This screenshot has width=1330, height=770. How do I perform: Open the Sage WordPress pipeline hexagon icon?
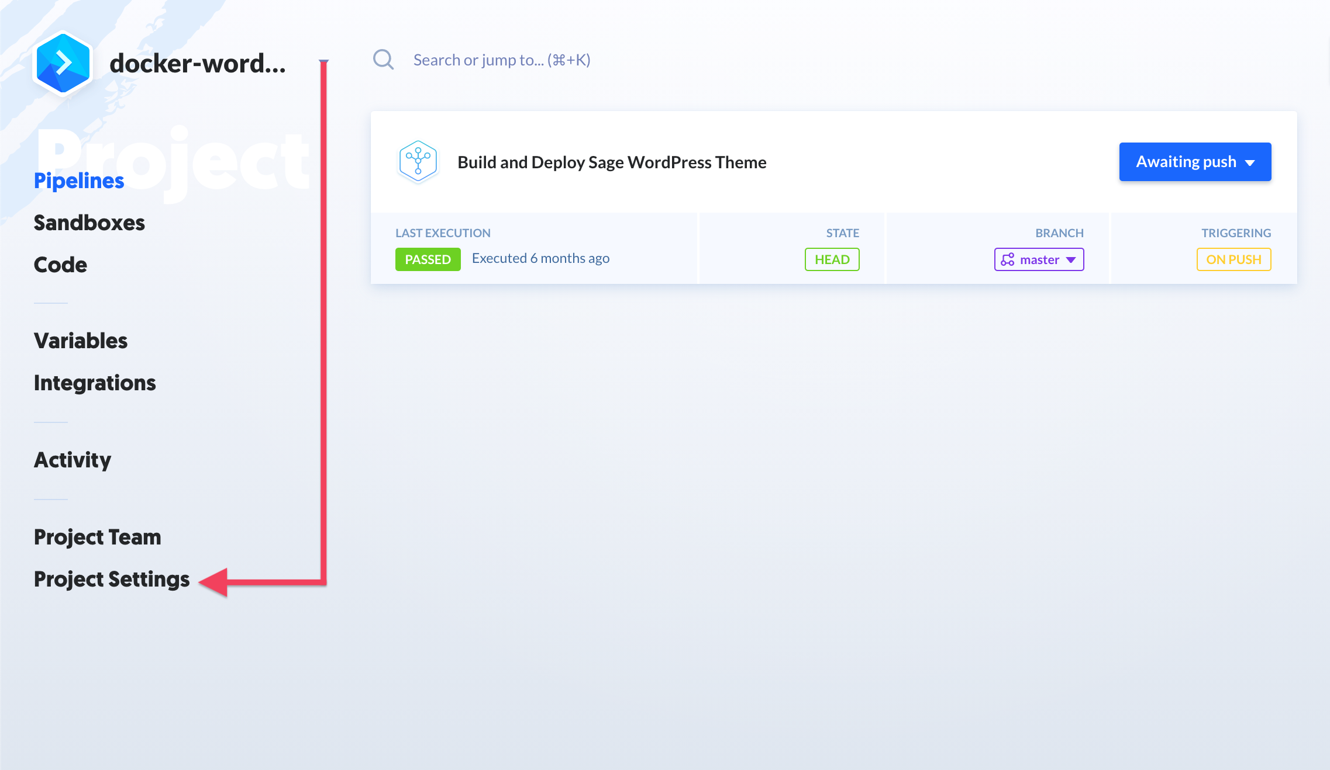418,161
